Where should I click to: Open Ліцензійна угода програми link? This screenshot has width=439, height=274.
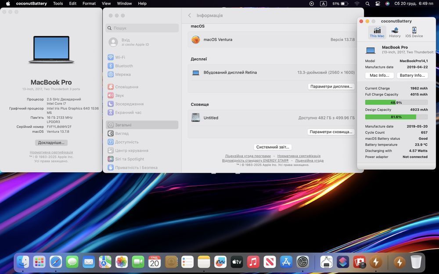pos(248,156)
